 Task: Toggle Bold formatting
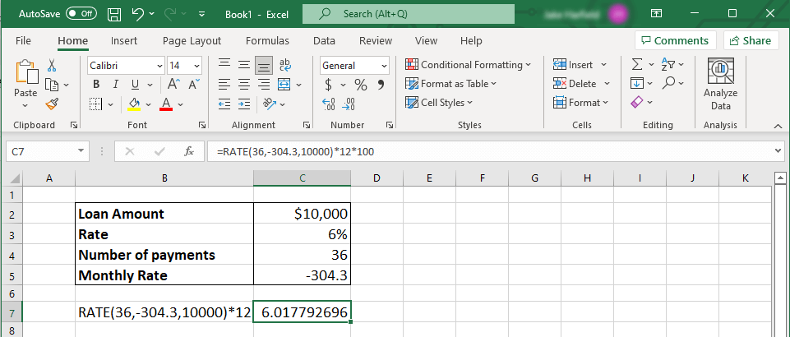point(96,84)
